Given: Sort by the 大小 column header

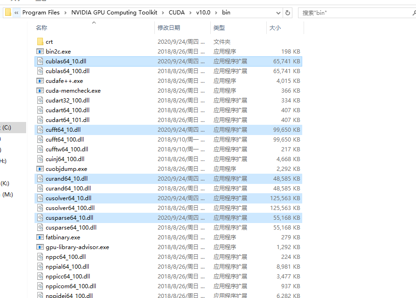Looking at the screenshot, I should pos(275,27).
